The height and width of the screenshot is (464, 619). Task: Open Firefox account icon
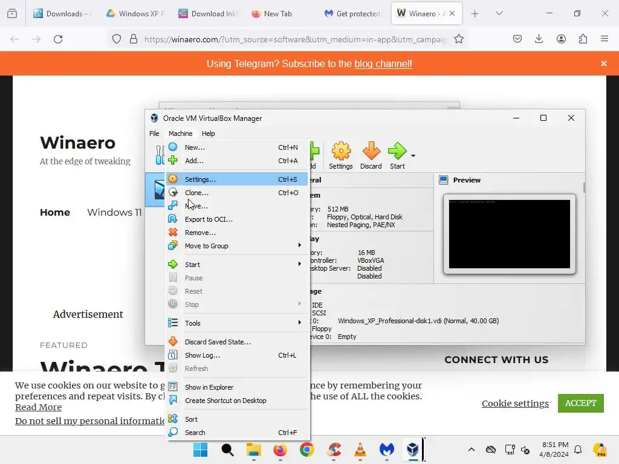coord(561,39)
